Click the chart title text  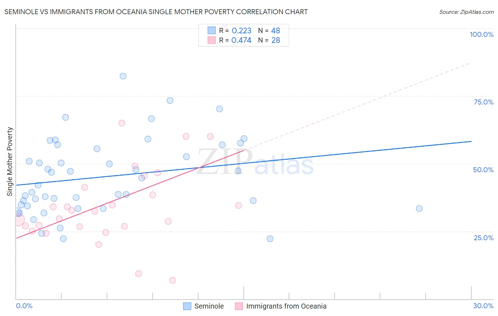156,12
